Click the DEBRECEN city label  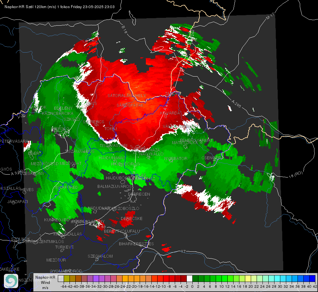(x=139, y=194)
